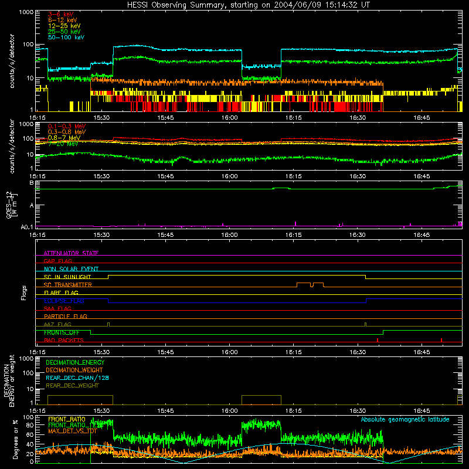Select the B tick label on GOES plot
Image resolution: width=469 pixels, height=469 pixels.
pos(32,183)
